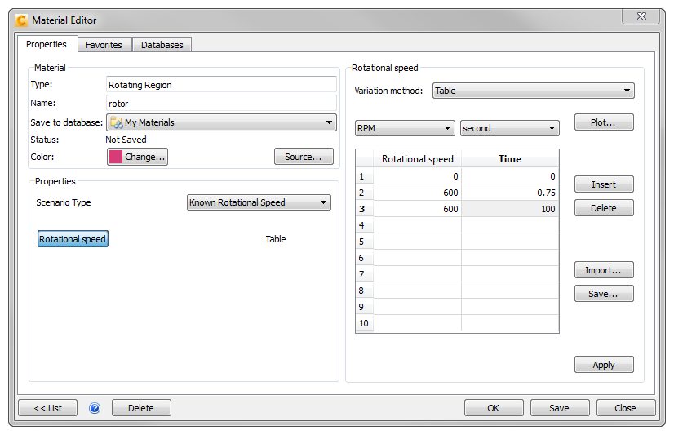The width and height of the screenshot is (674, 435).
Task: Click rotational speed cell 600 in row 2
Action: 418,193
